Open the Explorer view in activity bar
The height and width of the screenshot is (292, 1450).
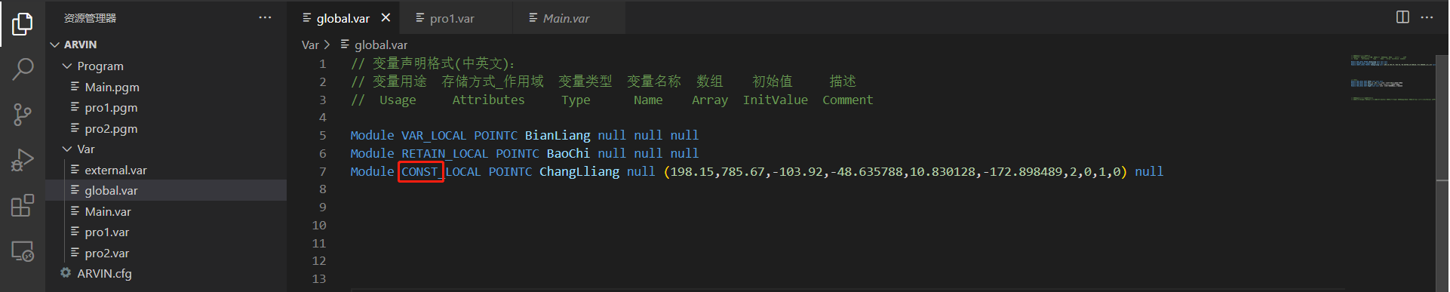coord(23,23)
